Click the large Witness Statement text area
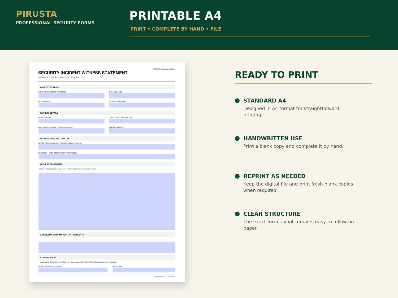This screenshot has height=298, width=398. tap(107, 201)
